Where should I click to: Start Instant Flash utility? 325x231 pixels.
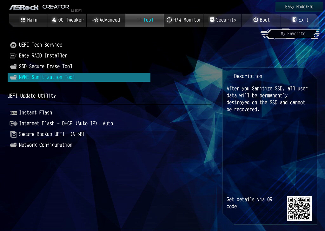[36, 112]
